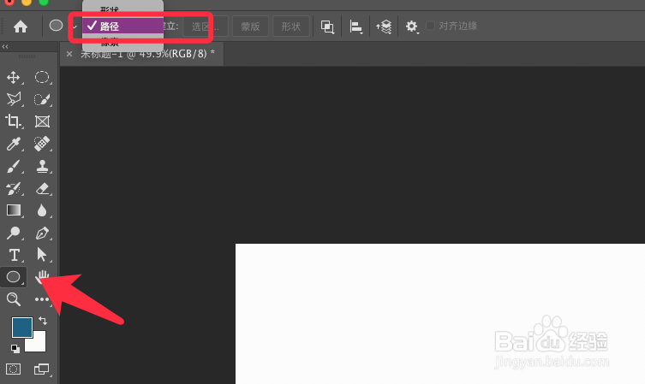645x384 pixels.
Task: Open the gear path options menu
Action: pos(412,27)
